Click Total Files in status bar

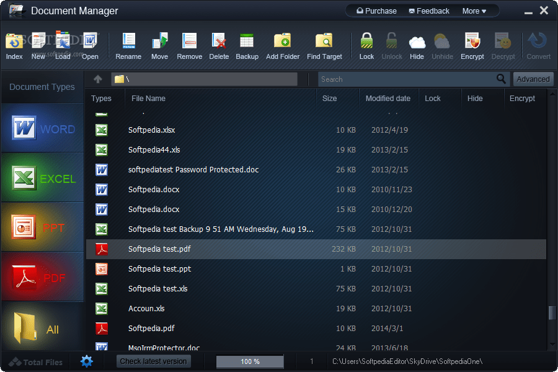[x=35, y=362]
